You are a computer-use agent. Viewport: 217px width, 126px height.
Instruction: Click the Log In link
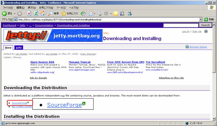pyautogui.click(x=186, y=31)
